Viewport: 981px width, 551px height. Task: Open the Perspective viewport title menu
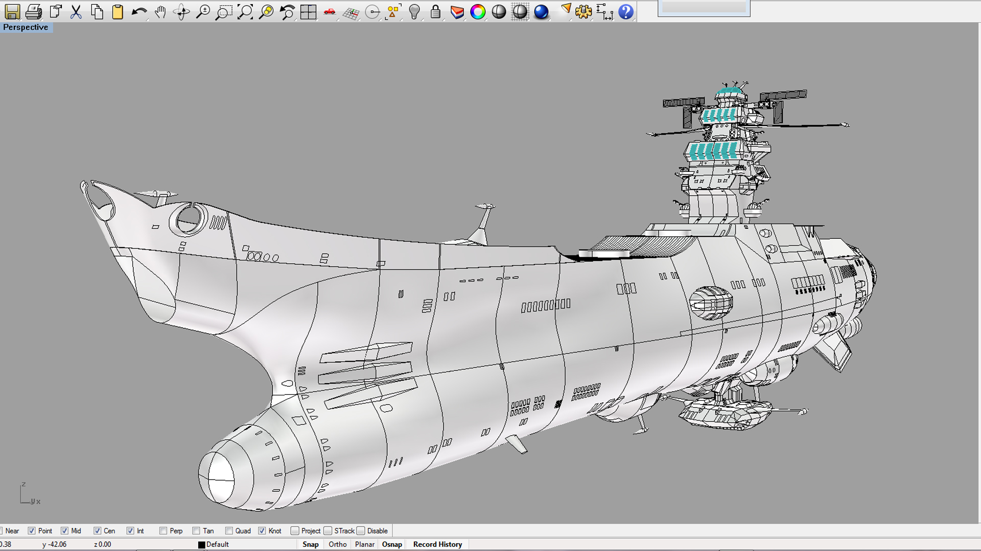pos(26,27)
